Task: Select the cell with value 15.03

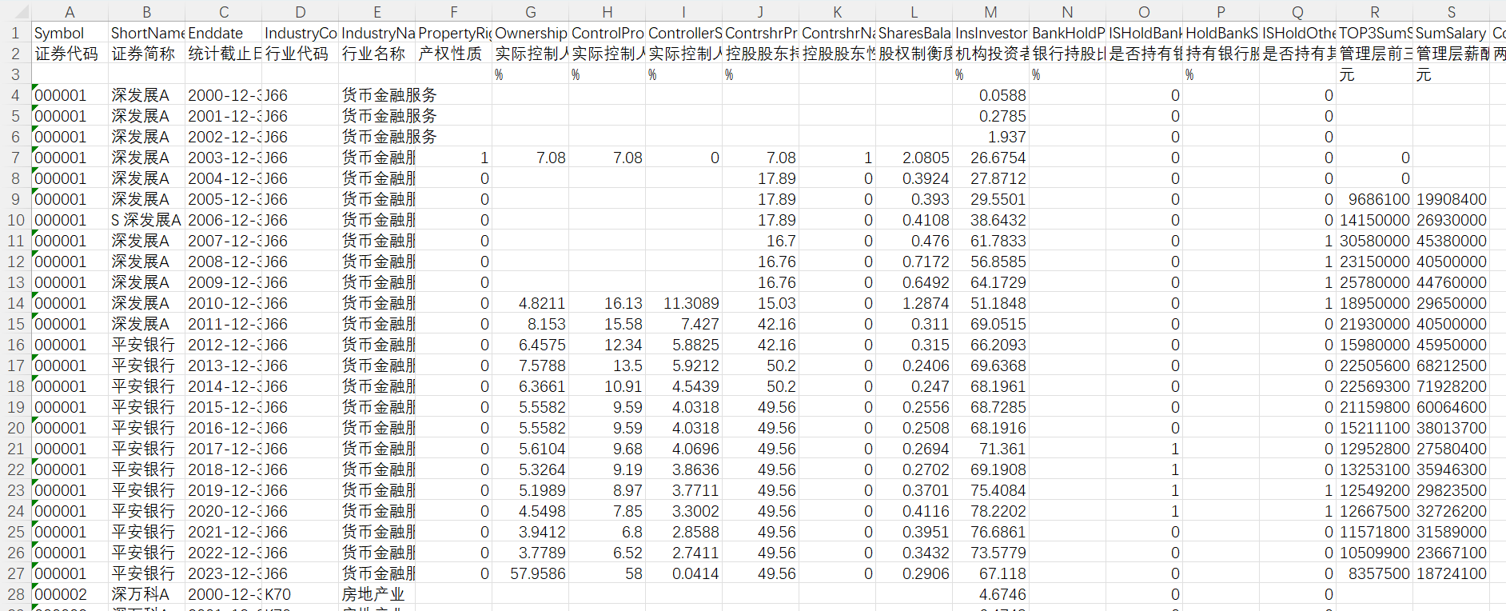Action: 760,303
